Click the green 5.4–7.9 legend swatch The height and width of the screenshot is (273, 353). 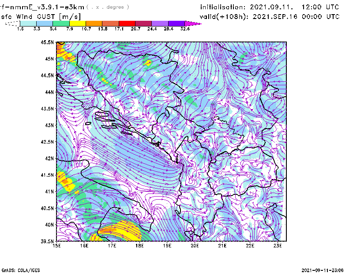tap(61, 23)
